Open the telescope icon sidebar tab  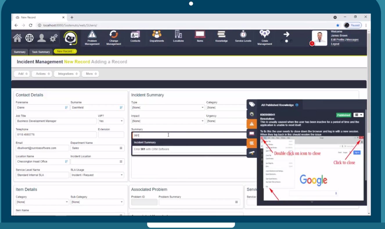tap(252, 153)
